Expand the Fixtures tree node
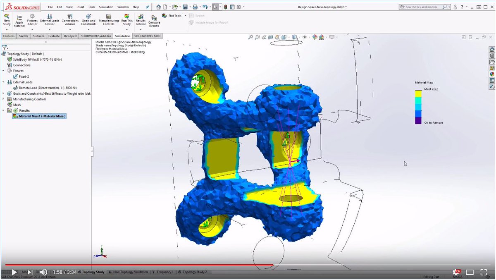Screen dimensions: 496x280 click(x=4, y=71)
